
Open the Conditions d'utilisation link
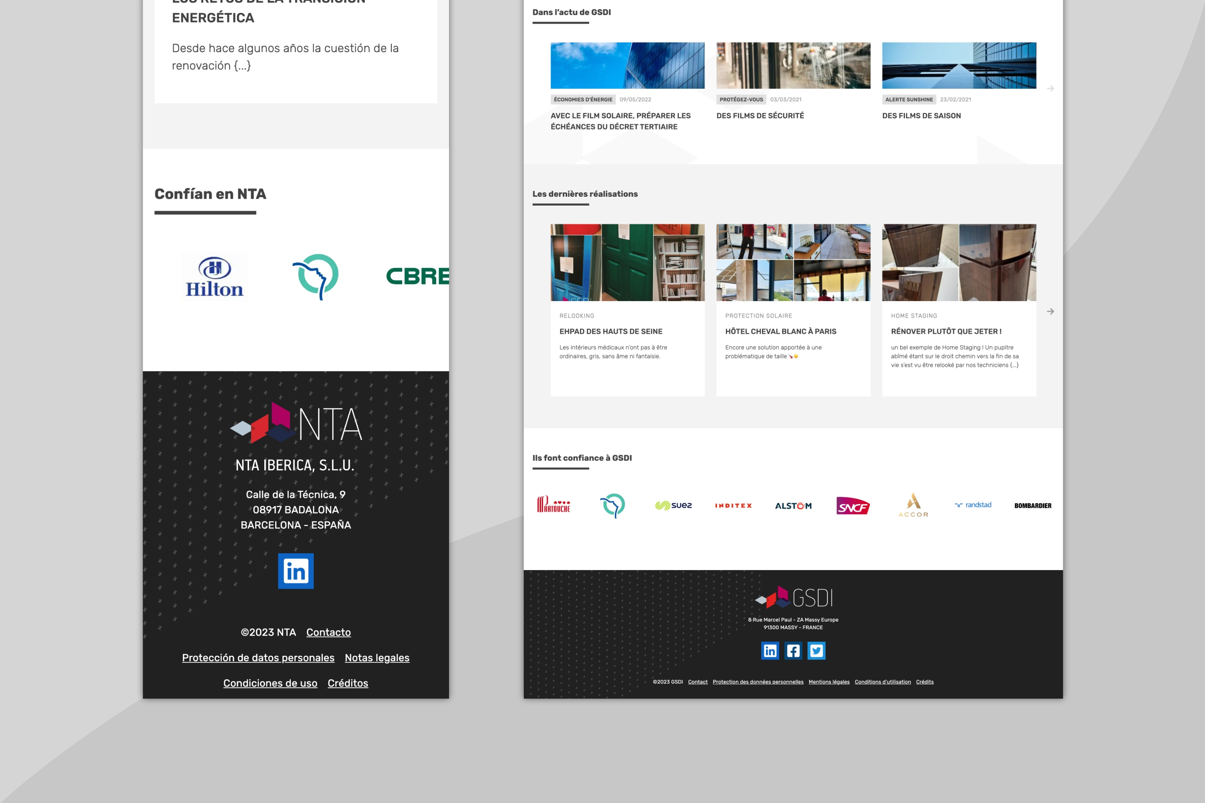[x=883, y=682]
